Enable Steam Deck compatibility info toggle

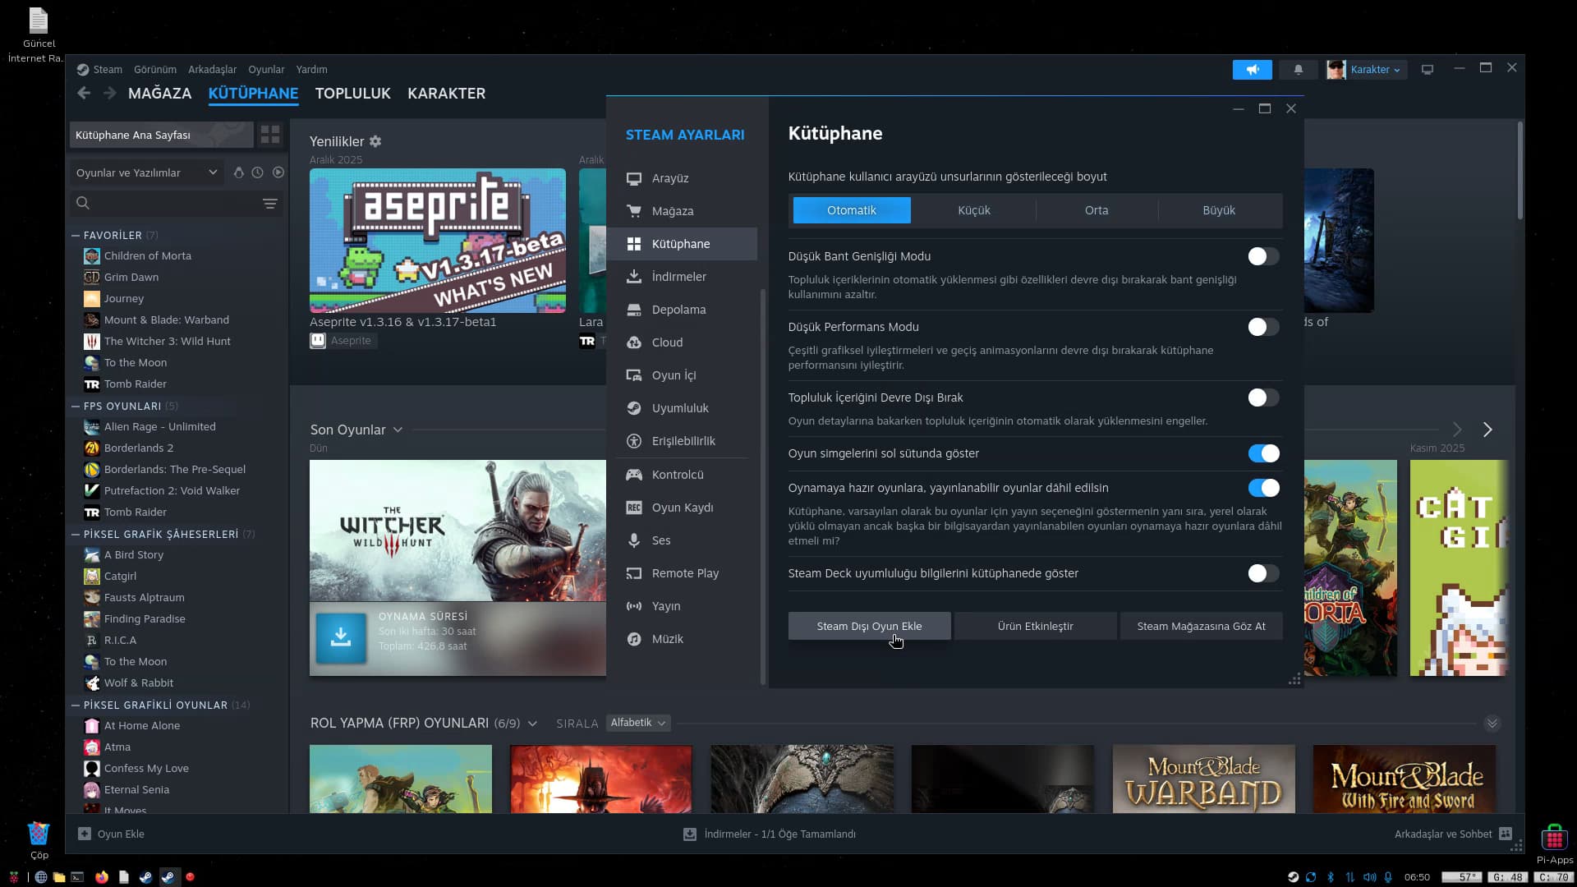(1262, 573)
